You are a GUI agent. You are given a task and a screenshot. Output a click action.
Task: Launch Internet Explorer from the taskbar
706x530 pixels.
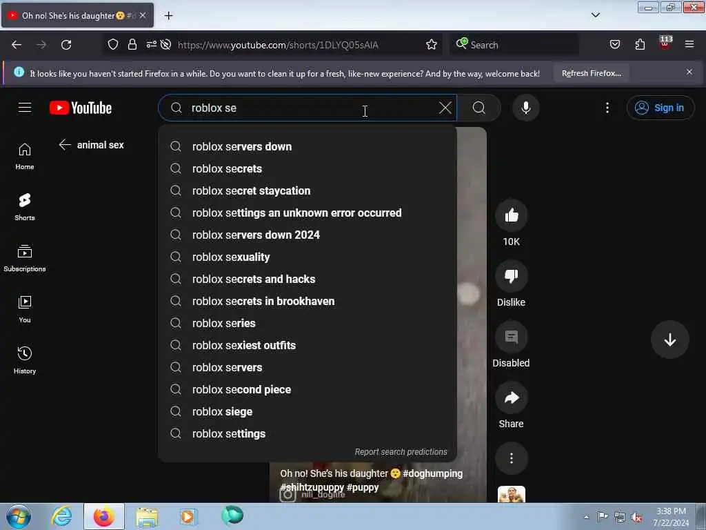coord(61,516)
